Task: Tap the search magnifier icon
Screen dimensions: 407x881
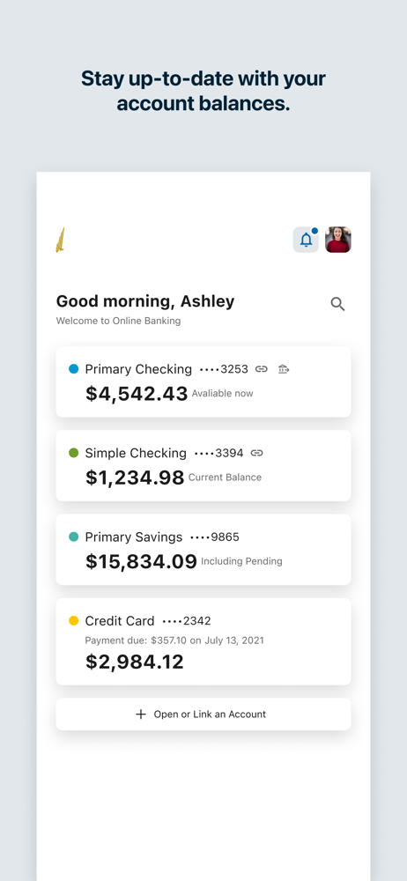Action: click(337, 304)
